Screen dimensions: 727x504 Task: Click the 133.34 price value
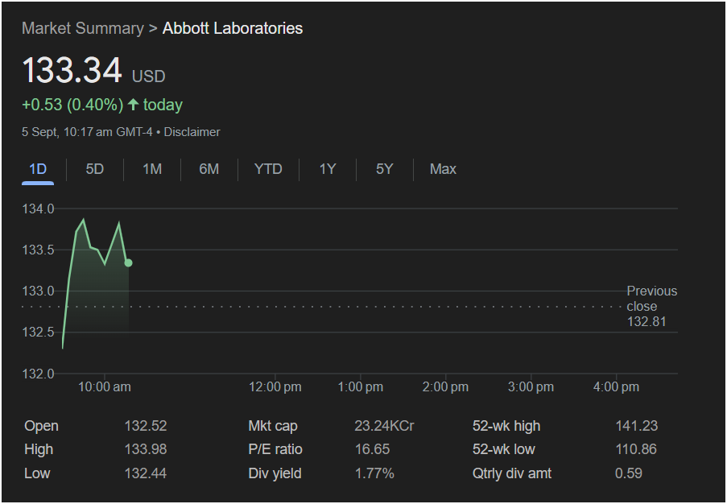72,71
